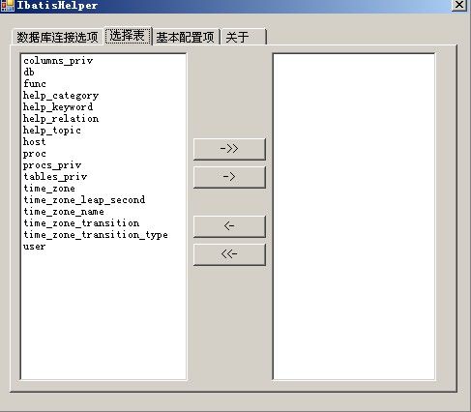
Task: Click the -> move selected right button
Action: click(x=229, y=177)
